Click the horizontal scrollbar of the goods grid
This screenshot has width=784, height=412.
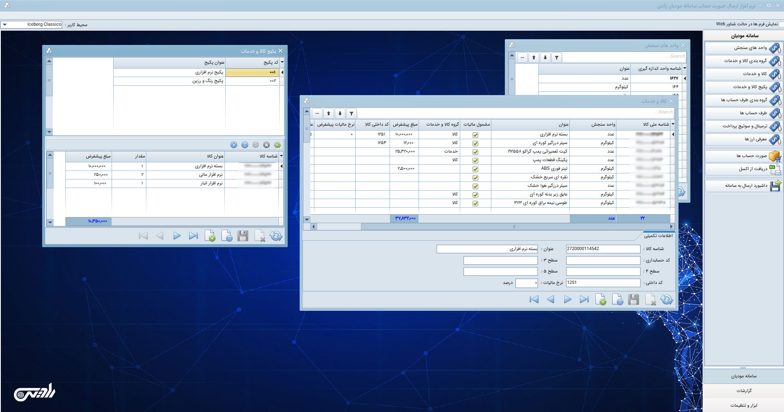pos(491,226)
